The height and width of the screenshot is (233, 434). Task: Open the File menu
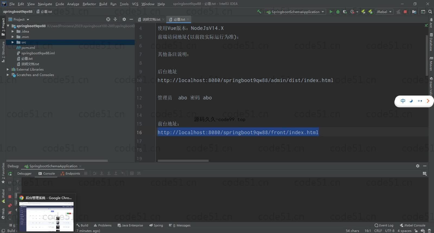click(x=12, y=4)
